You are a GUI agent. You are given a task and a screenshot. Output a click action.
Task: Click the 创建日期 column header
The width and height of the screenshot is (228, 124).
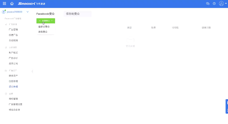[x=206, y=28]
